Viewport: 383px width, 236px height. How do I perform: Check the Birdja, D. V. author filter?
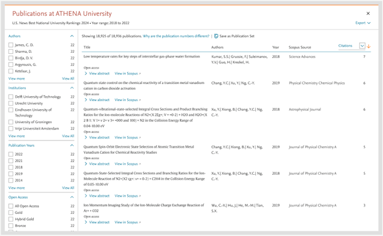pyautogui.click(x=11, y=58)
